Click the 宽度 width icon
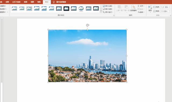Image resolution: width=172 pixels, height=102 pixels. click(x=154, y=11)
